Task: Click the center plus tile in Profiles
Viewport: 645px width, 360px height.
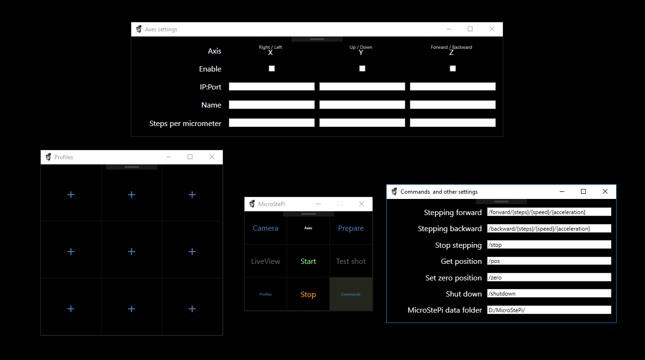Action: point(131,252)
